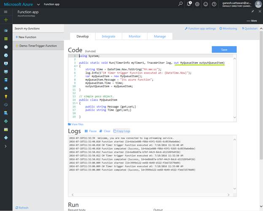Click the search magnifier in top bar
This screenshot has height=211, width=263.
181,4
